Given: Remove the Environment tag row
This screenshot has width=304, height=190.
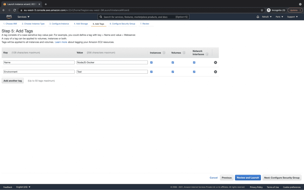Looking at the screenshot, I should 216,72.
